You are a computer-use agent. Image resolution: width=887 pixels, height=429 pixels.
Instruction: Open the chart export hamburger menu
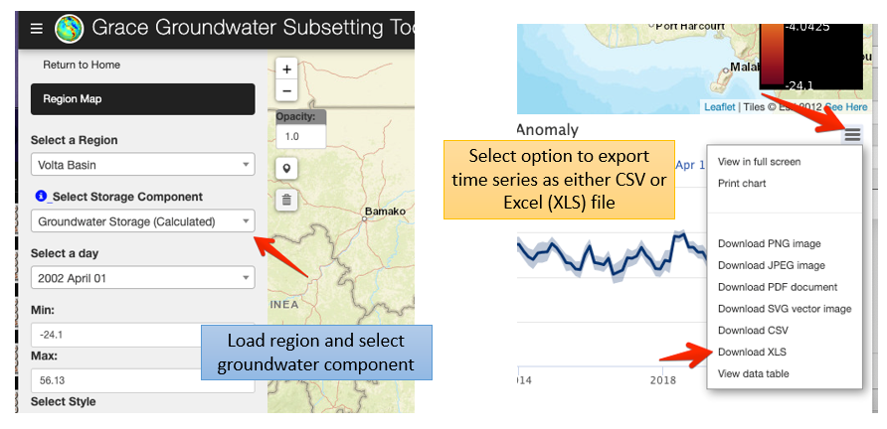[852, 134]
